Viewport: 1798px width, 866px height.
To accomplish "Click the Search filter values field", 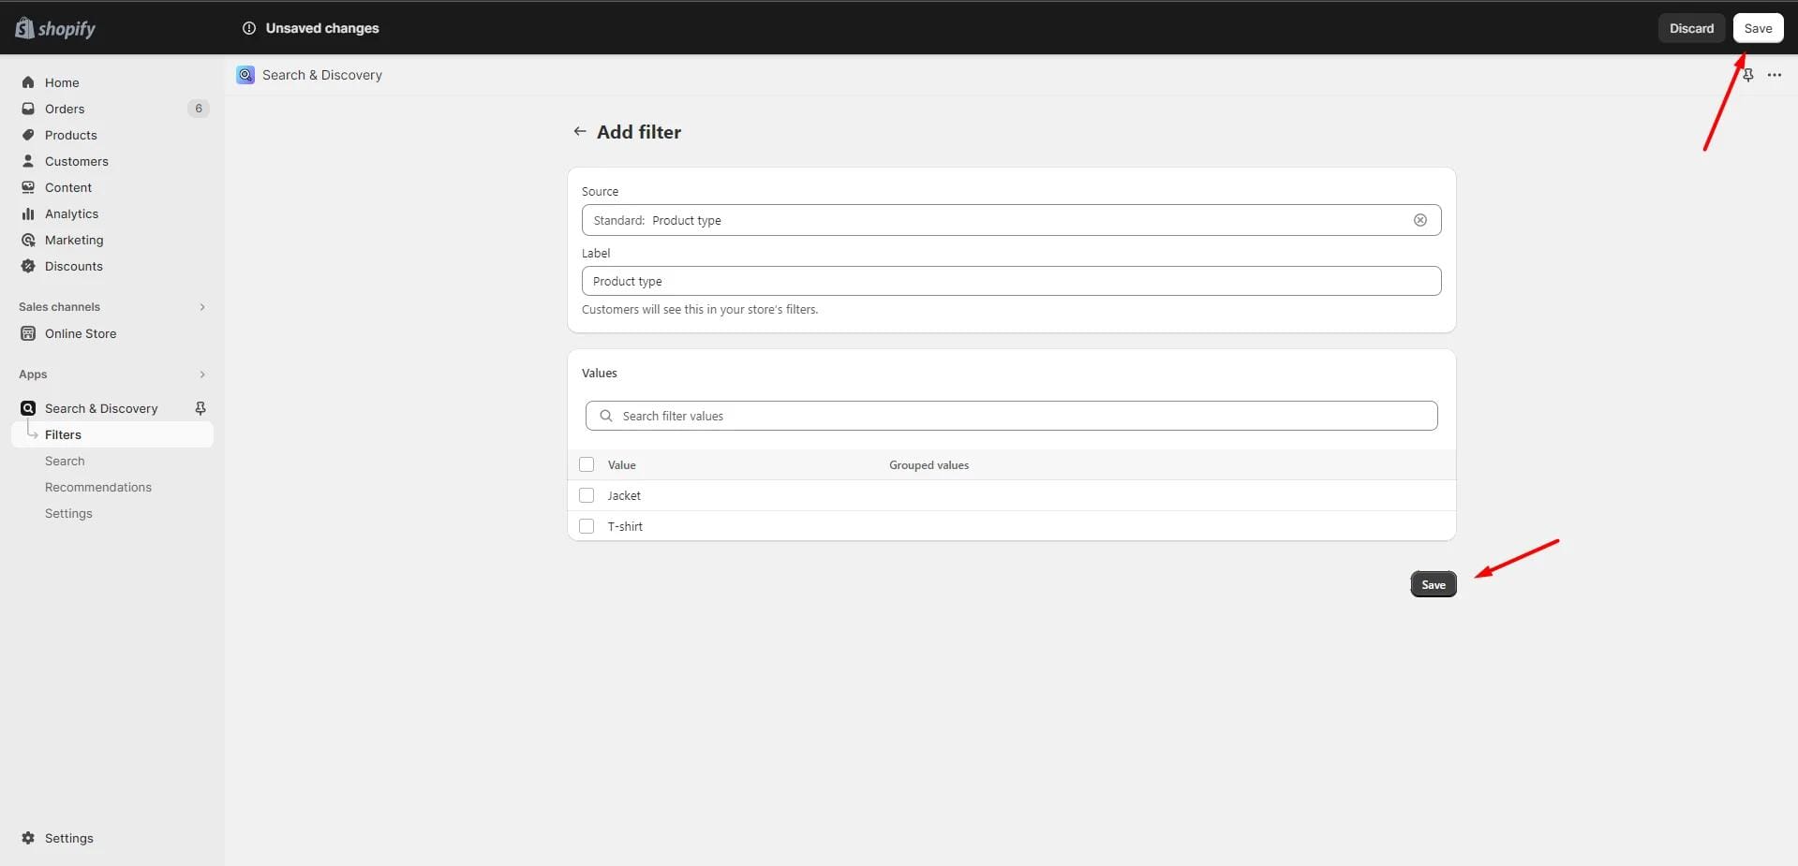I will coord(1012,416).
